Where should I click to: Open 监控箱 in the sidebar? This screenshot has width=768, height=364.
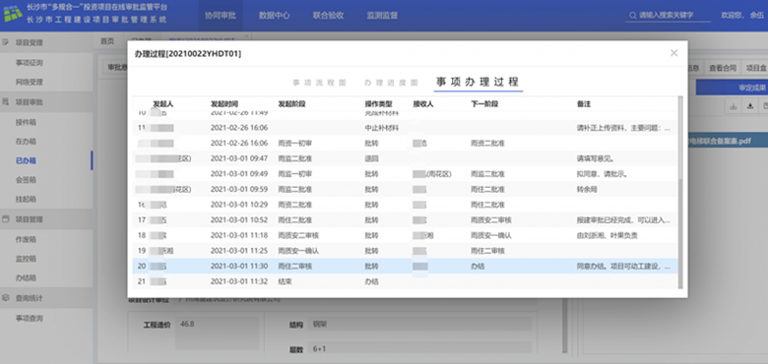26,259
